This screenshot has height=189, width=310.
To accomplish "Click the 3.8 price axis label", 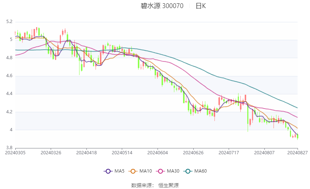I will point(9,148).
